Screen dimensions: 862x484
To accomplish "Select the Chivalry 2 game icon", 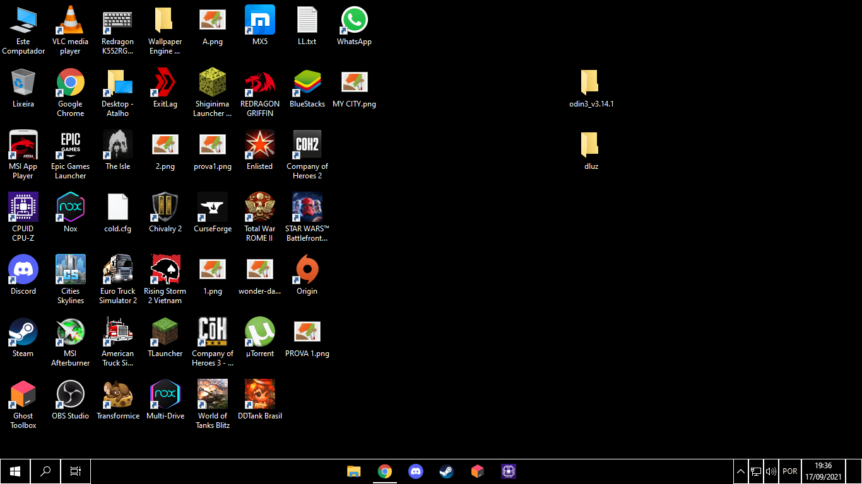I will (165, 212).
